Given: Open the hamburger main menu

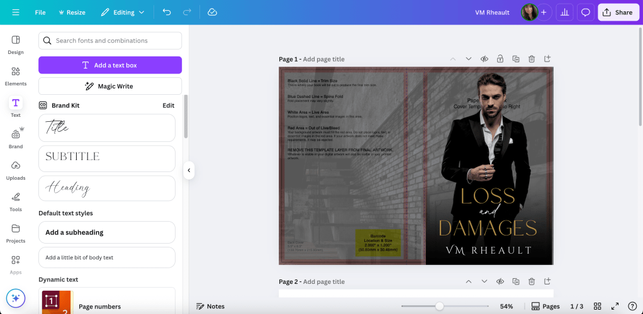Looking at the screenshot, I should [16, 13].
